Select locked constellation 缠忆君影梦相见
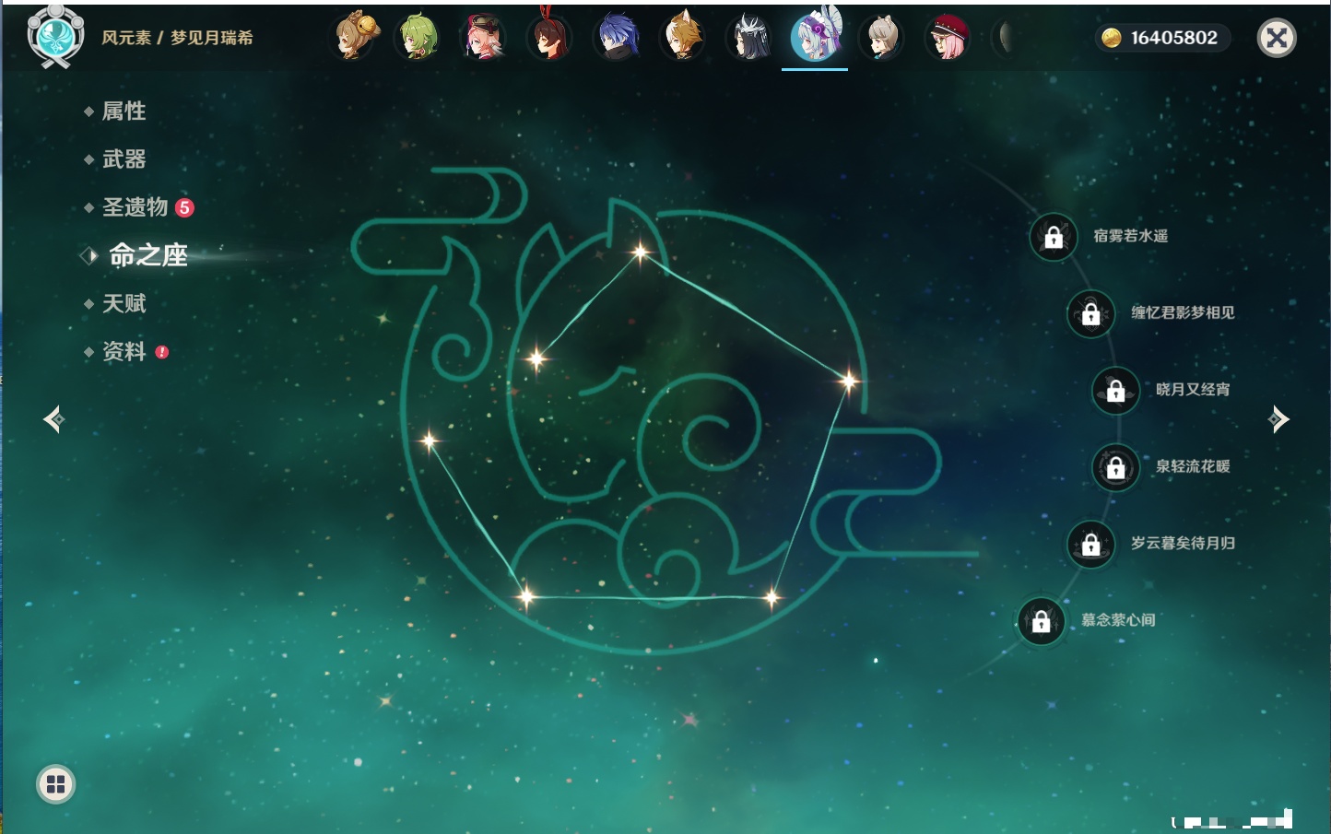Screen dimensions: 1331x834 point(1090,313)
